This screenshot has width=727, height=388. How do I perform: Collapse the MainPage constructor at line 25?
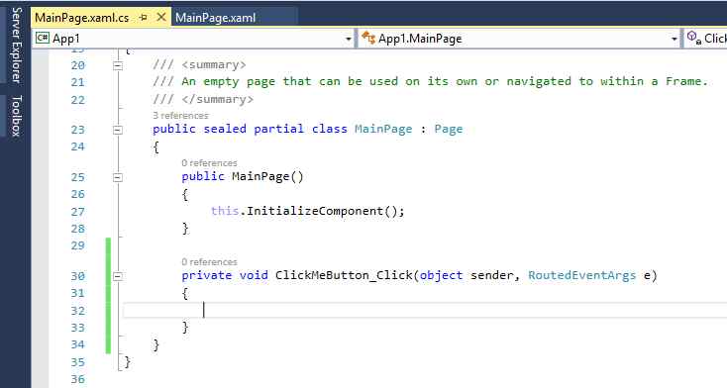(x=118, y=177)
